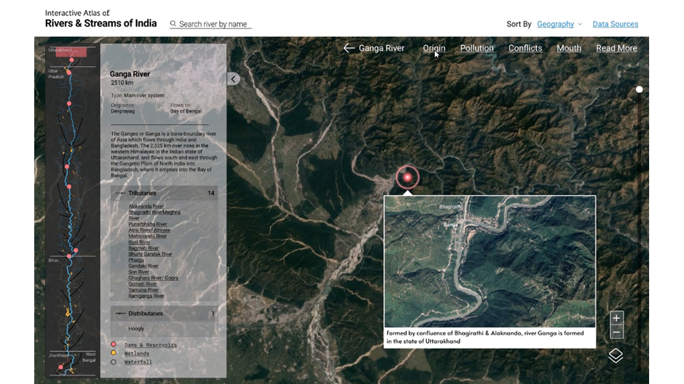Expand the Tributaries section header
This screenshot has width=684, height=384.
pyautogui.click(x=164, y=193)
